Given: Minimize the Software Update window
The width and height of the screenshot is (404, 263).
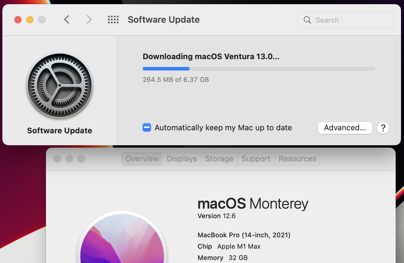Looking at the screenshot, I should tap(30, 20).
